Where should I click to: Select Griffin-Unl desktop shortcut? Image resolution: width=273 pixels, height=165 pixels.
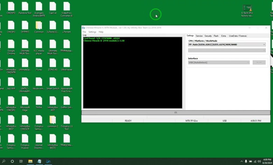[x=67, y=103]
